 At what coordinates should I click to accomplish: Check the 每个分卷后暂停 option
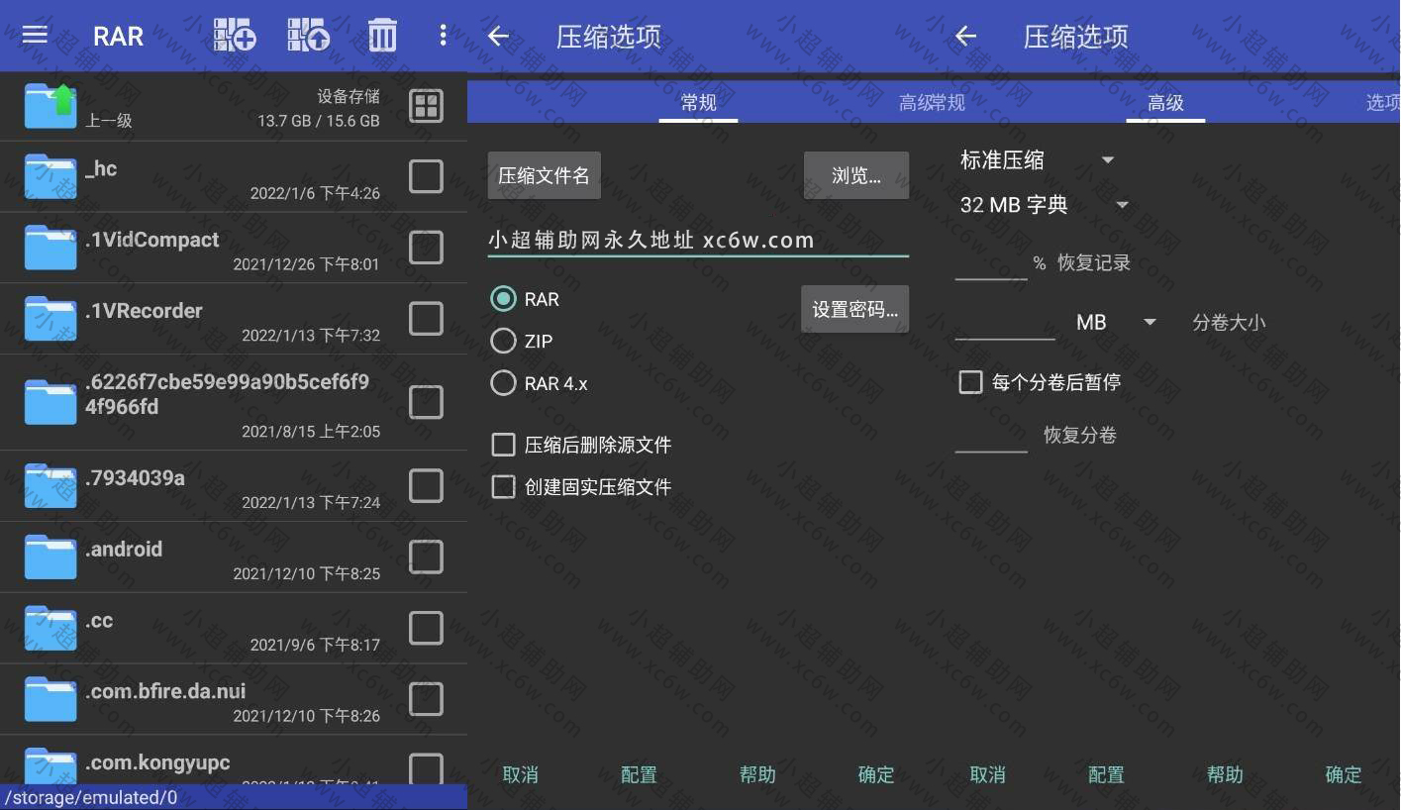click(x=970, y=381)
